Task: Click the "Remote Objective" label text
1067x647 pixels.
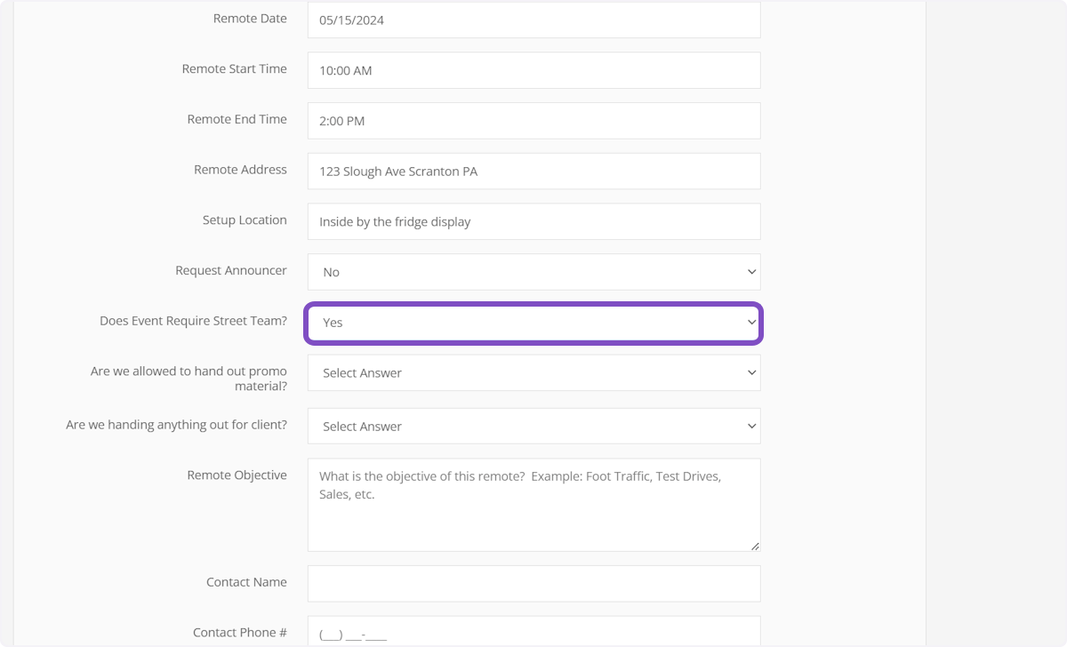Action: point(237,475)
